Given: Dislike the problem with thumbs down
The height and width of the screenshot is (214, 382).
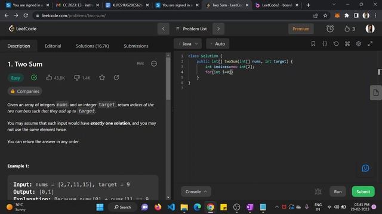Looking at the screenshot, I should [x=82, y=78].
